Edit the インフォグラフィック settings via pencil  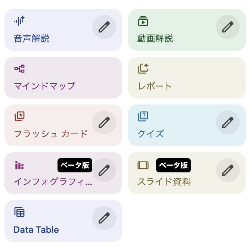click(104, 170)
